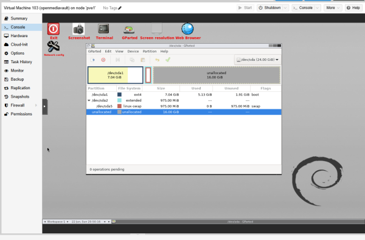The width and height of the screenshot is (365, 240).
Task: Click the Undo last operation icon
Action: pos(157,60)
